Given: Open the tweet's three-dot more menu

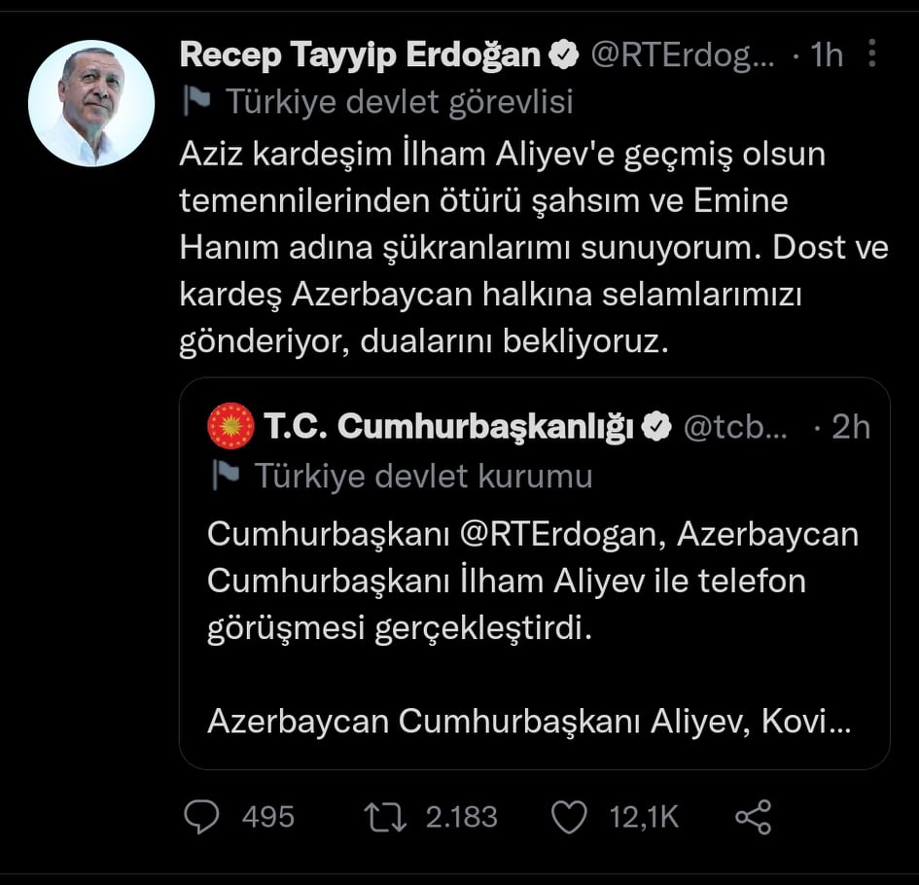Looking at the screenshot, I should [x=871, y=53].
